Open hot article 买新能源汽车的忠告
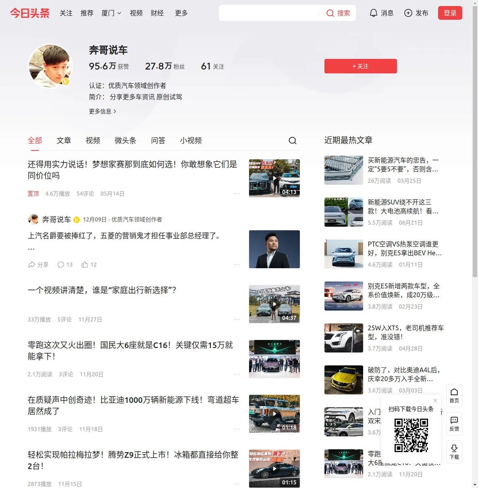This screenshot has height=488, width=478. click(x=403, y=165)
